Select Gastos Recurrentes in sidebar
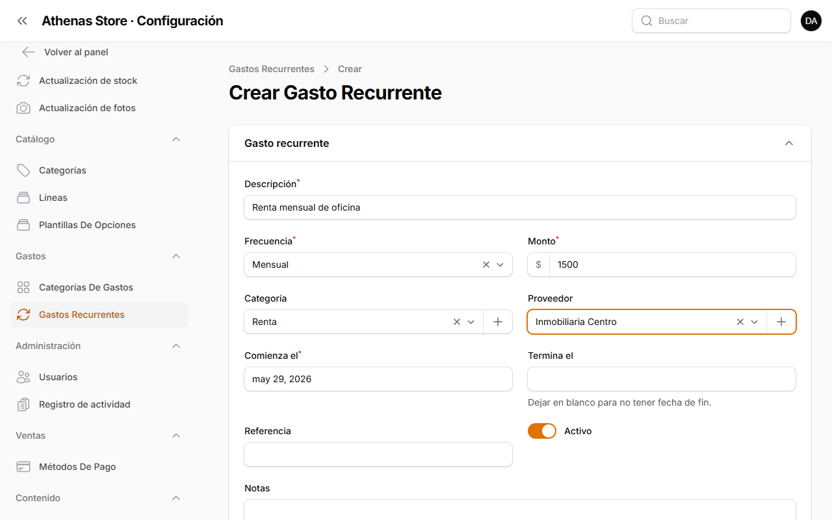832x520 pixels. [x=99, y=315]
